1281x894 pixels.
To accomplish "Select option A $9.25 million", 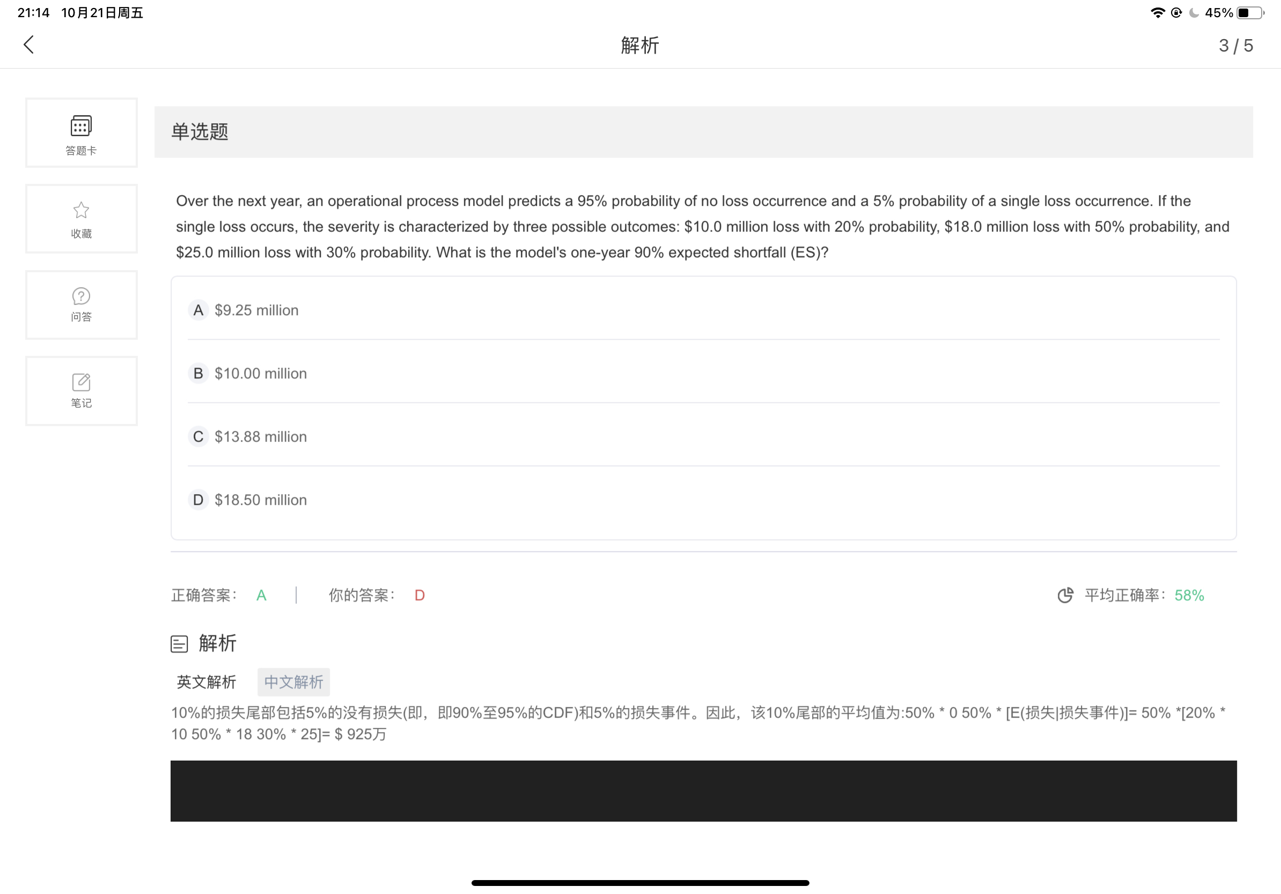I will pyautogui.click(x=256, y=310).
